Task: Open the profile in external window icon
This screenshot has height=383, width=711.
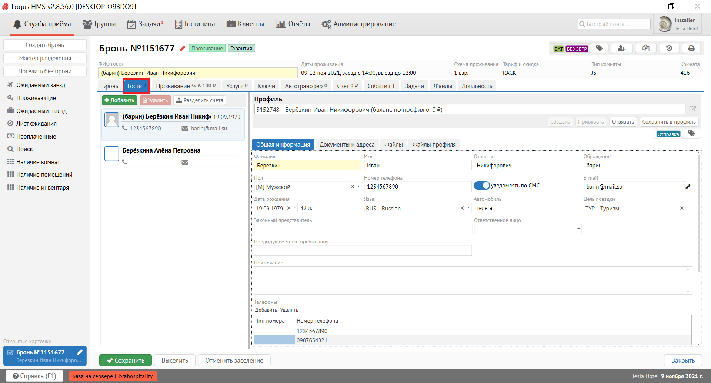Action: [692, 109]
